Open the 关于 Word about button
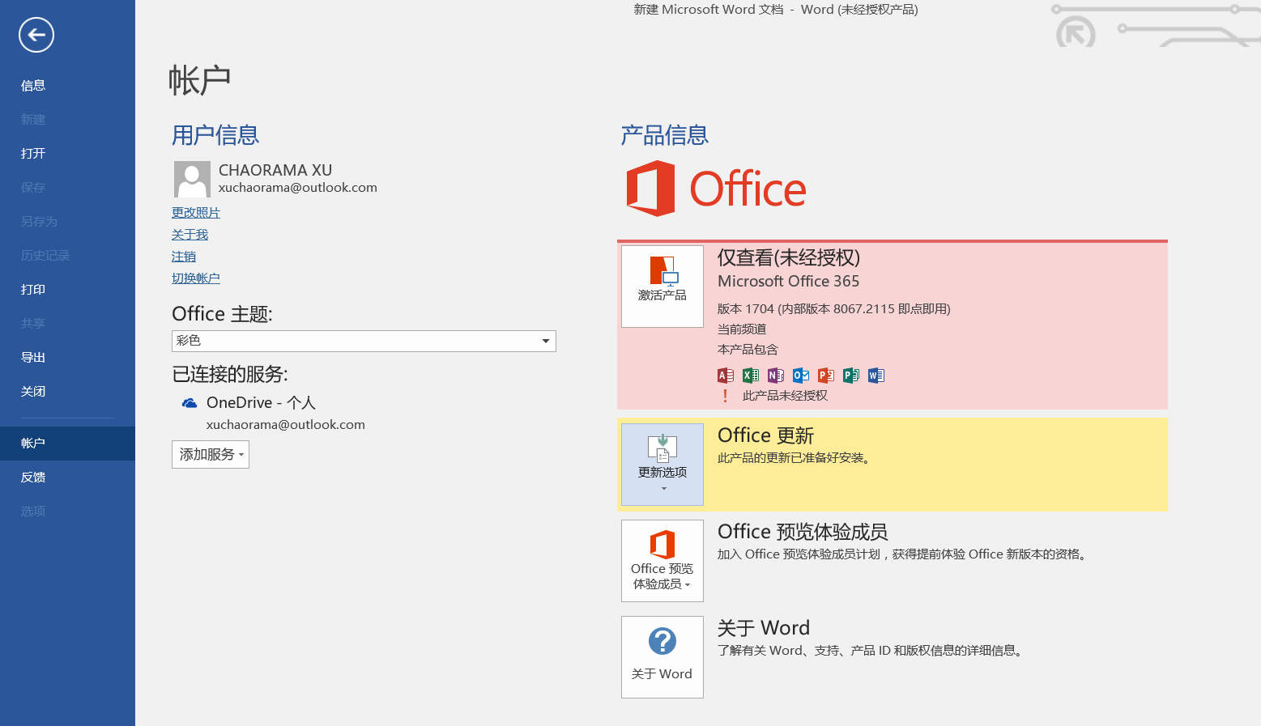 pos(662,656)
